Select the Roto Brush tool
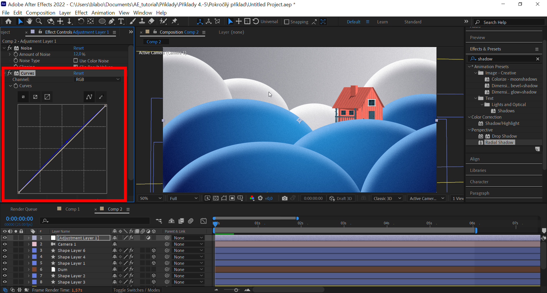Image resolution: width=547 pixels, height=293 pixels. [x=163, y=21]
